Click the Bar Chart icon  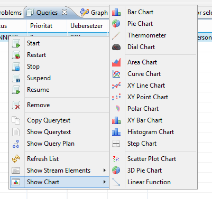pyautogui.click(x=116, y=12)
